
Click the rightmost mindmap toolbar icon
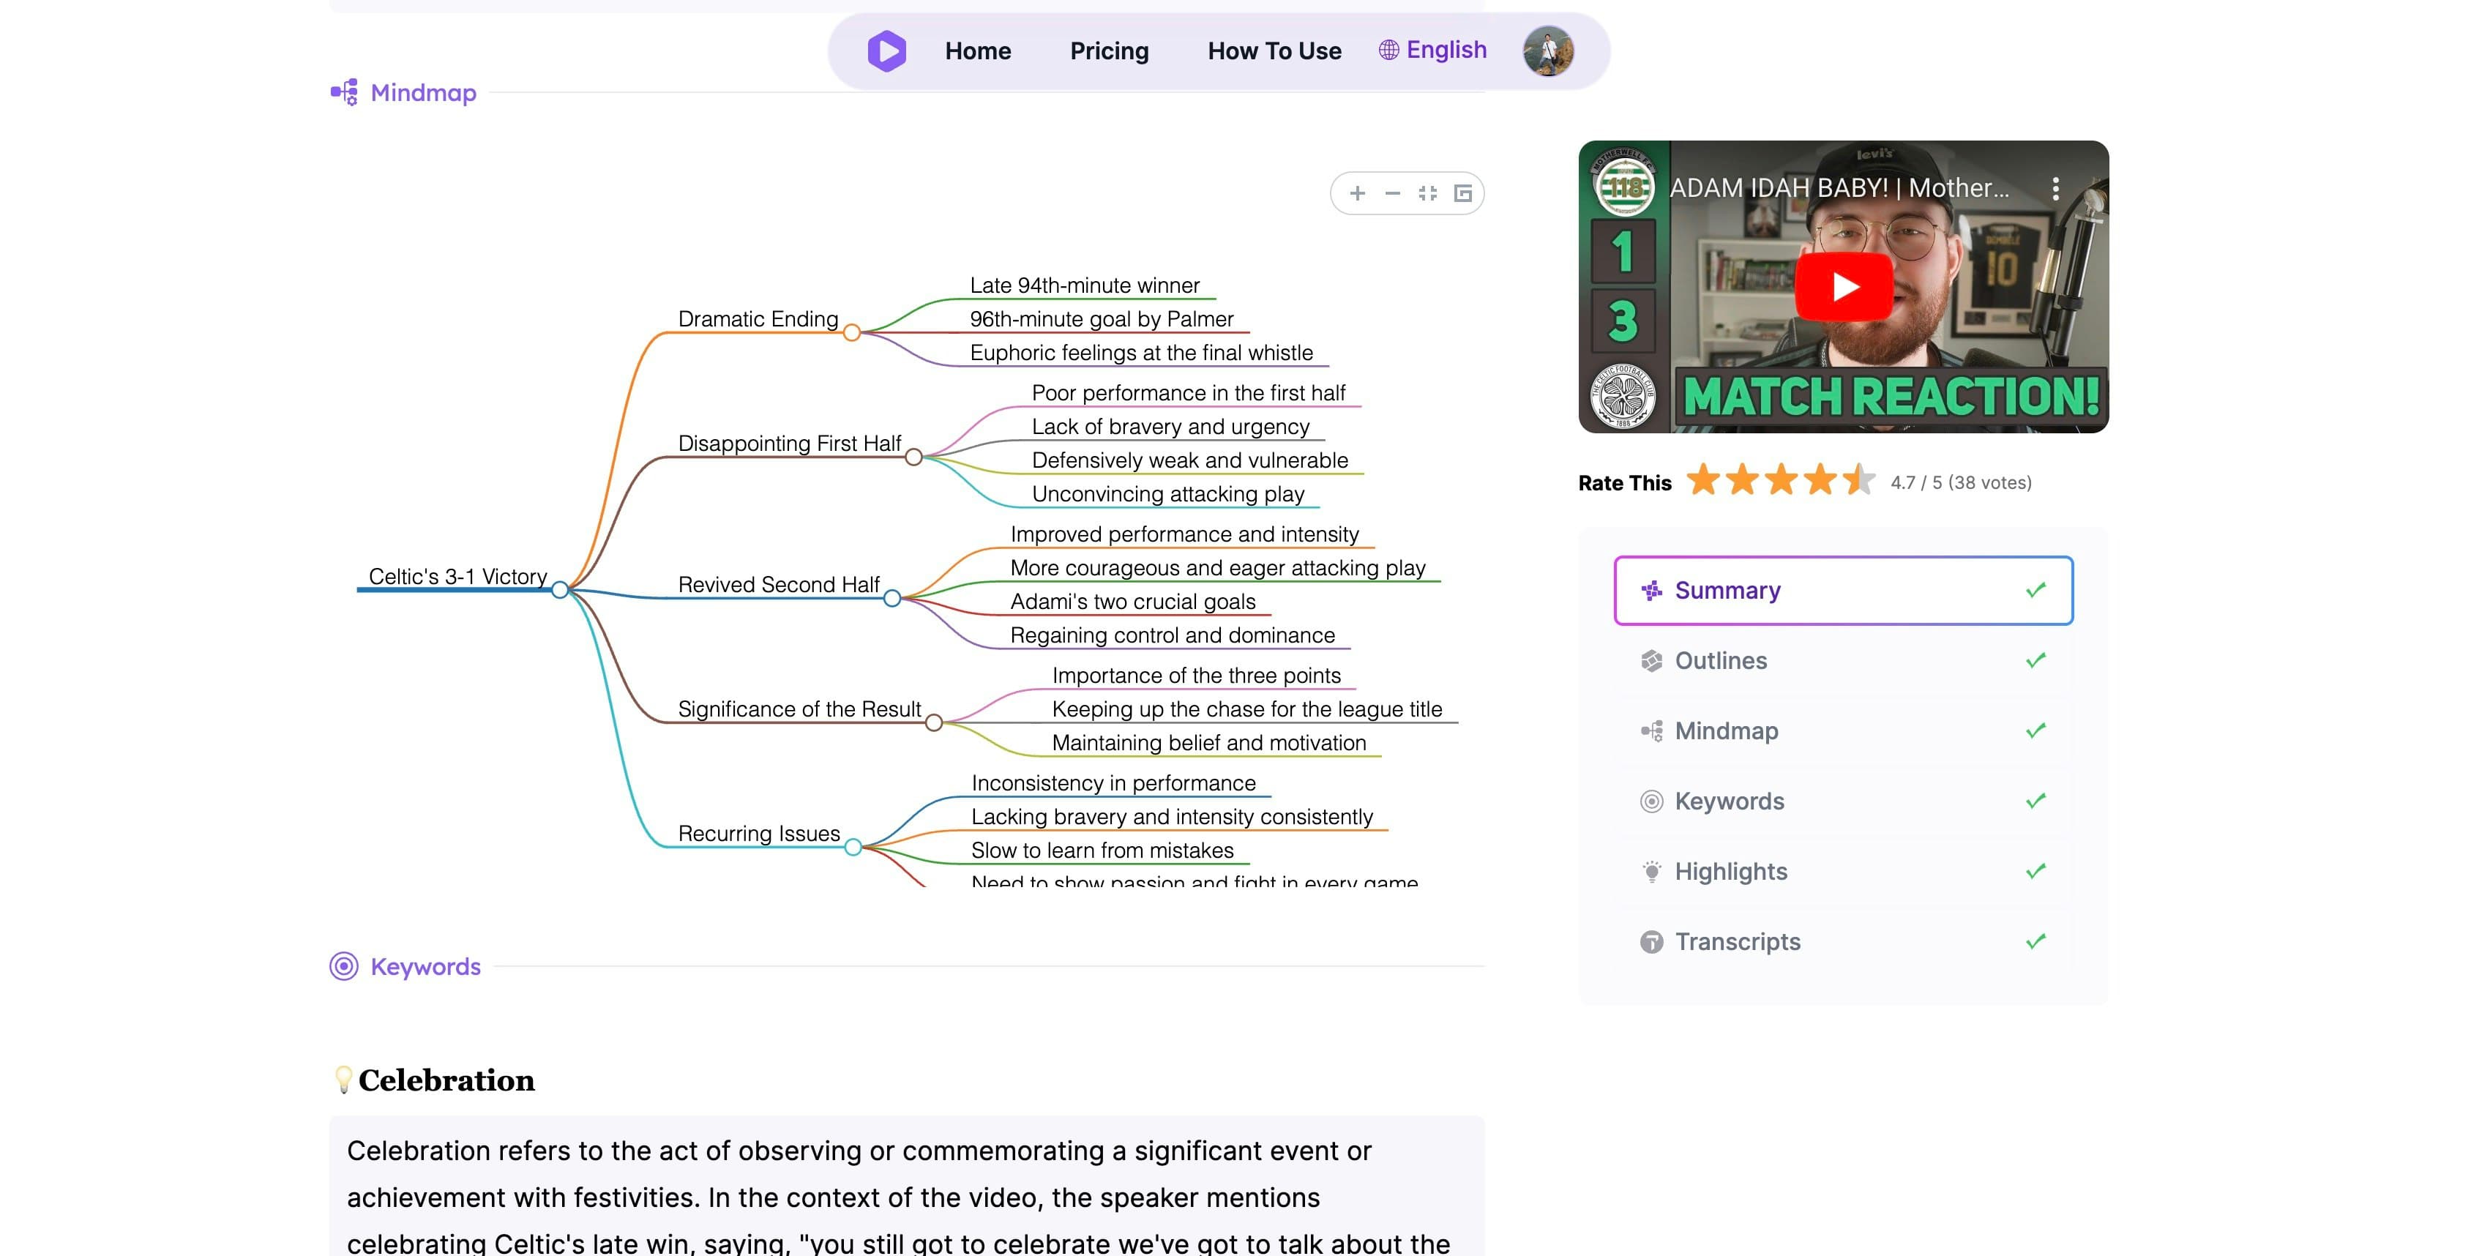(1463, 194)
